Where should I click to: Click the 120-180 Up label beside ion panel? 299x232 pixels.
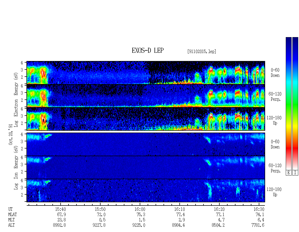coord(274,192)
